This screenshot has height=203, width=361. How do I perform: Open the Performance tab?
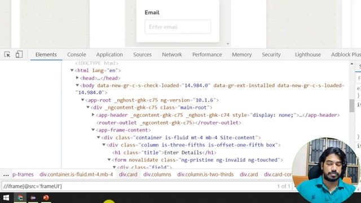207,55
